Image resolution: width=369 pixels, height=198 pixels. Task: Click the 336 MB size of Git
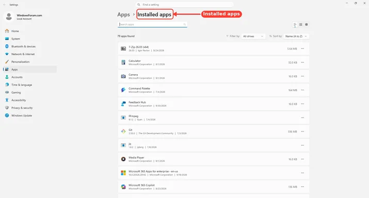coord(293,131)
